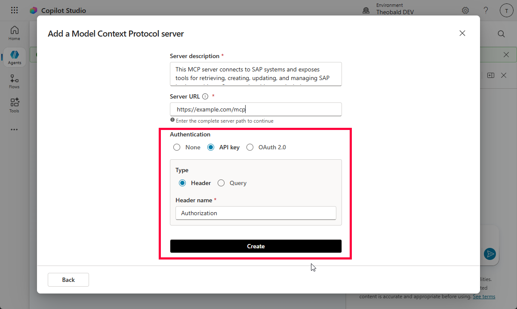Select None authentication
517x309 pixels.
pos(177,147)
